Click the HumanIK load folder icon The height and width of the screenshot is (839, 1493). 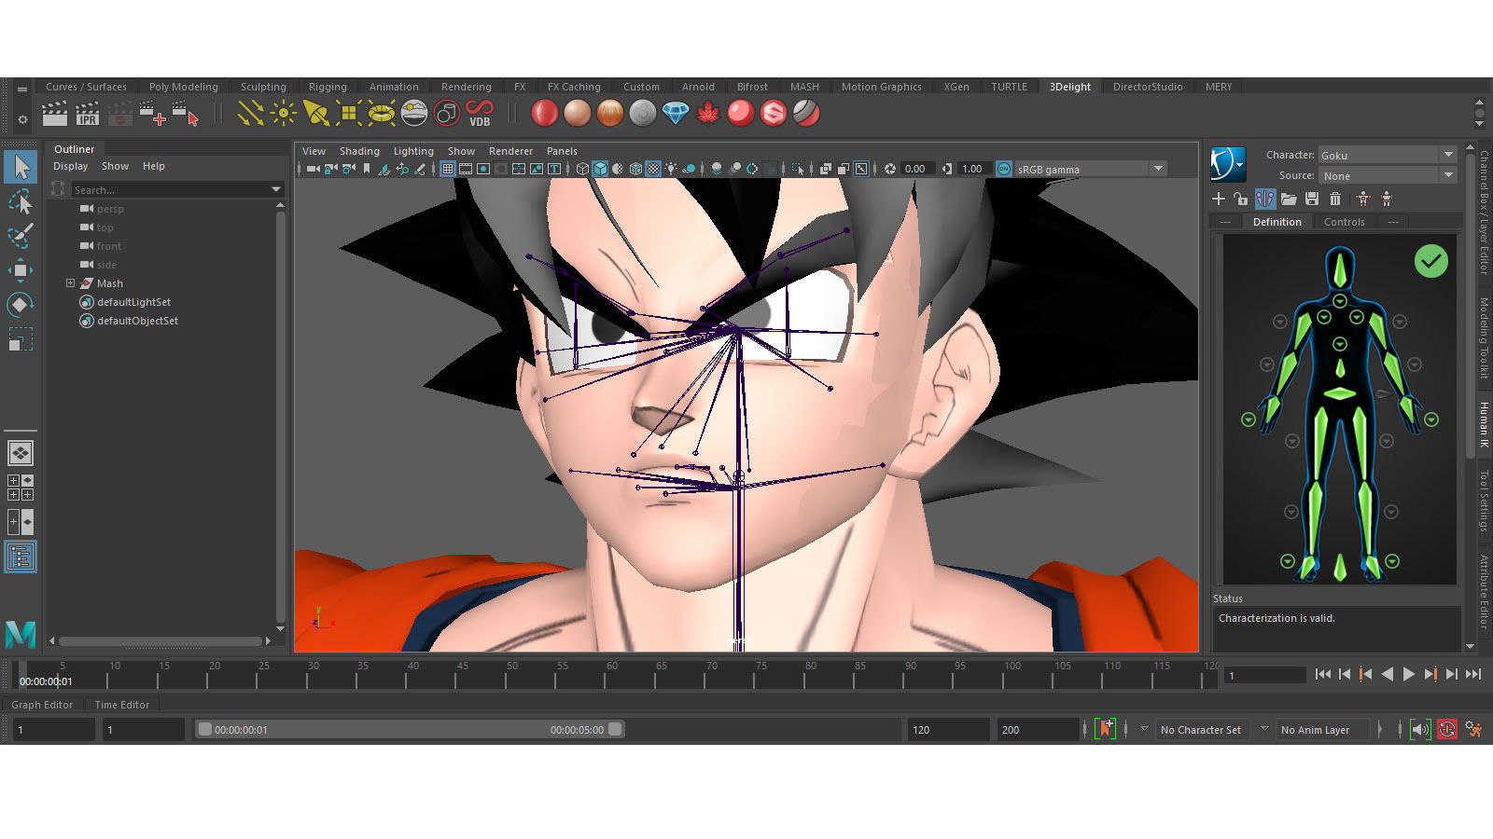click(x=1289, y=199)
